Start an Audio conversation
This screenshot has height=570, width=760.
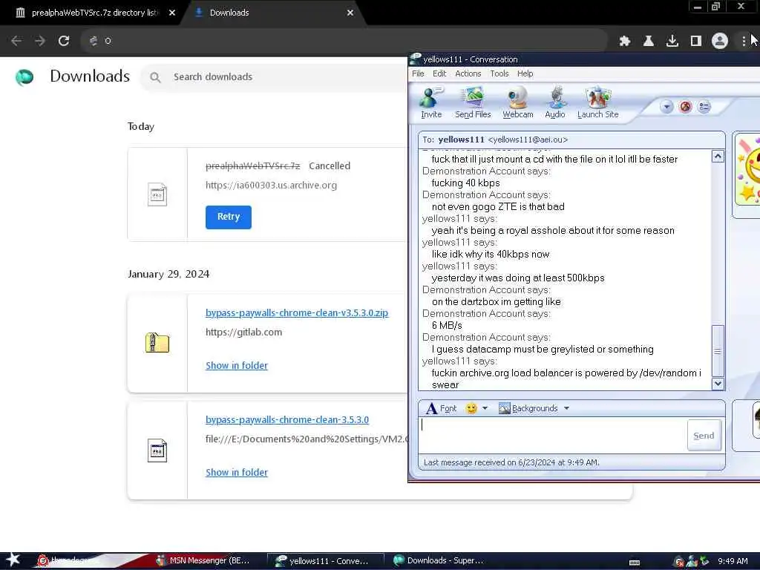(x=555, y=102)
